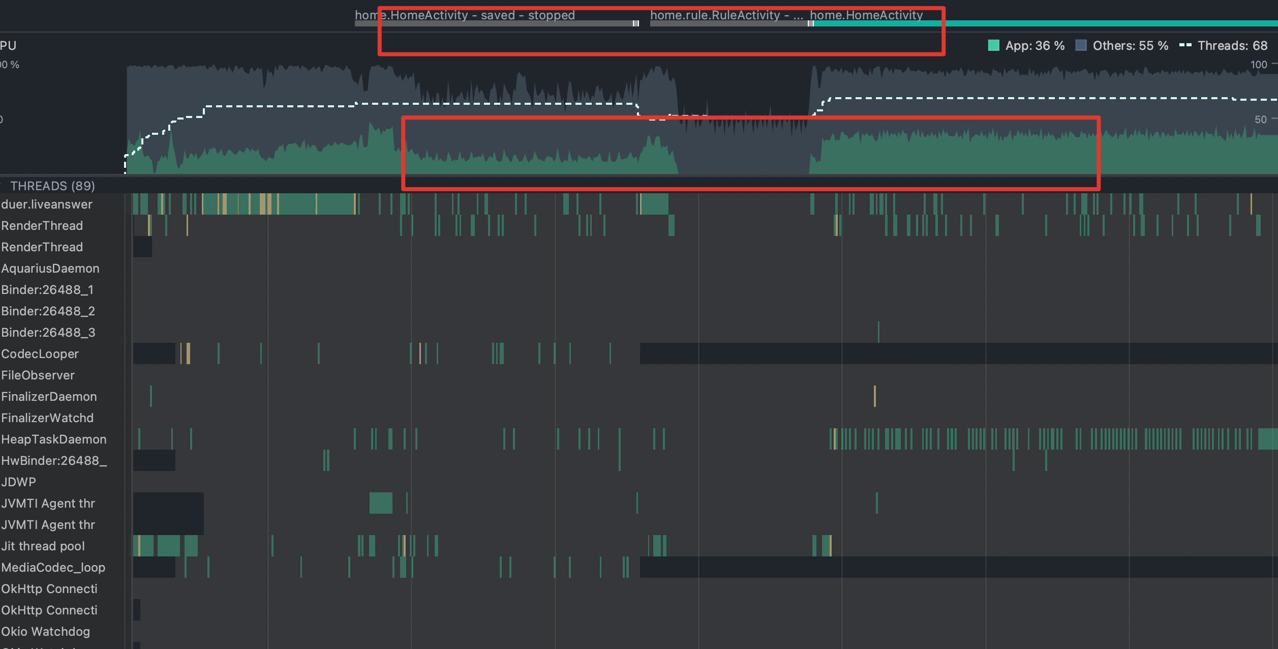The image size is (1278, 649).
Task: Click the Binder:26488_1 thread row
Action: (x=47, y=289)
